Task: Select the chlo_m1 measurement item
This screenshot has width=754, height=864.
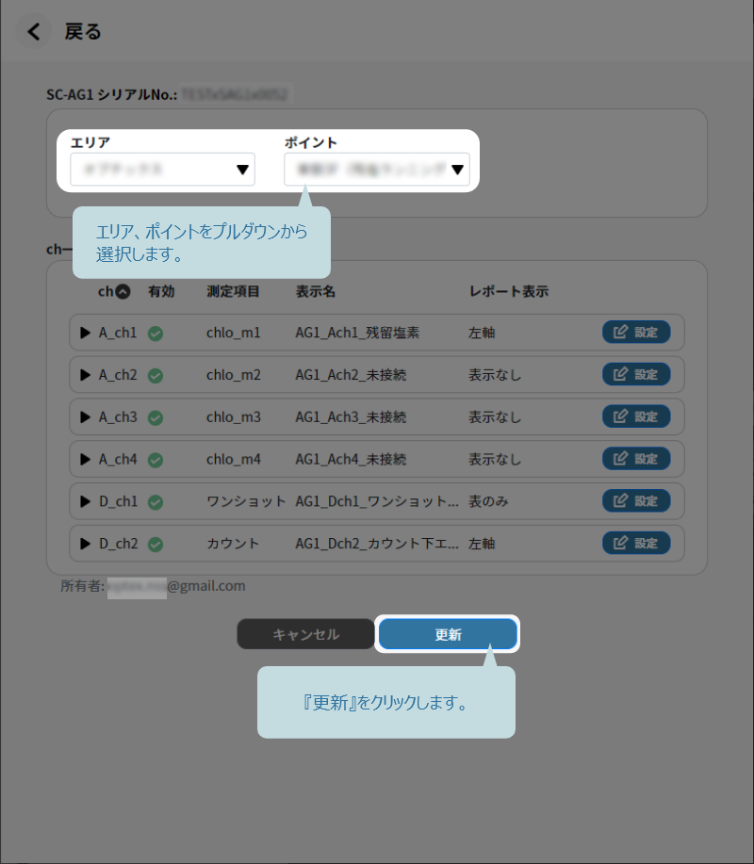Action: [233, 333]
